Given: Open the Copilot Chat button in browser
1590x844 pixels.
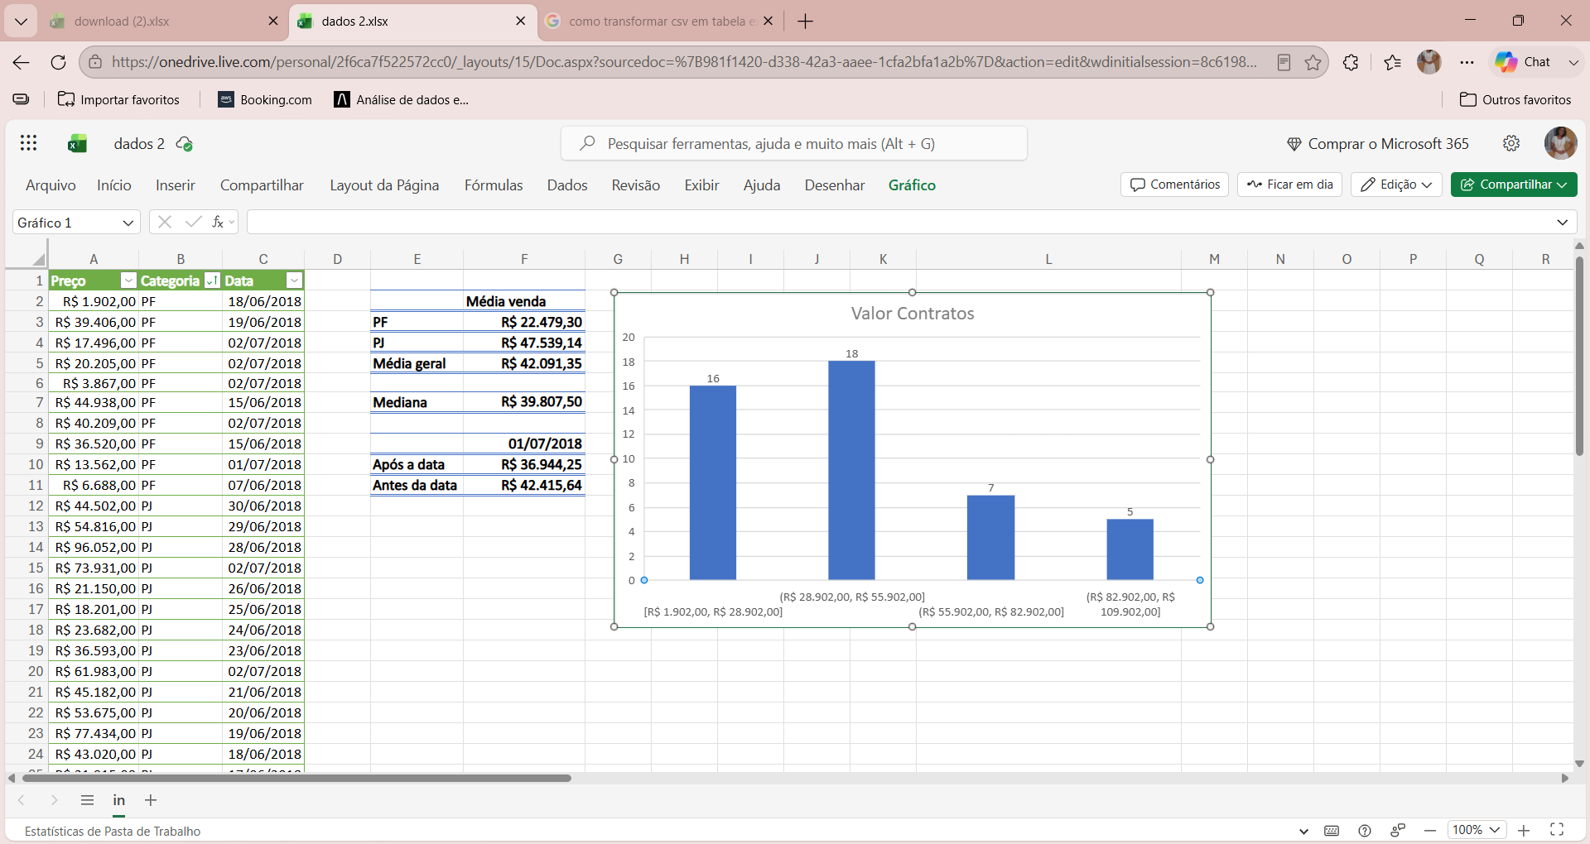Looking at the screenshot, I should tap(1523, 62).
